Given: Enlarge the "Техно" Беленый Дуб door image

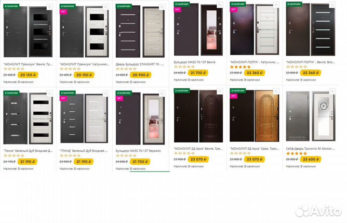Looking at the screenshot, I should coord(50,94).
